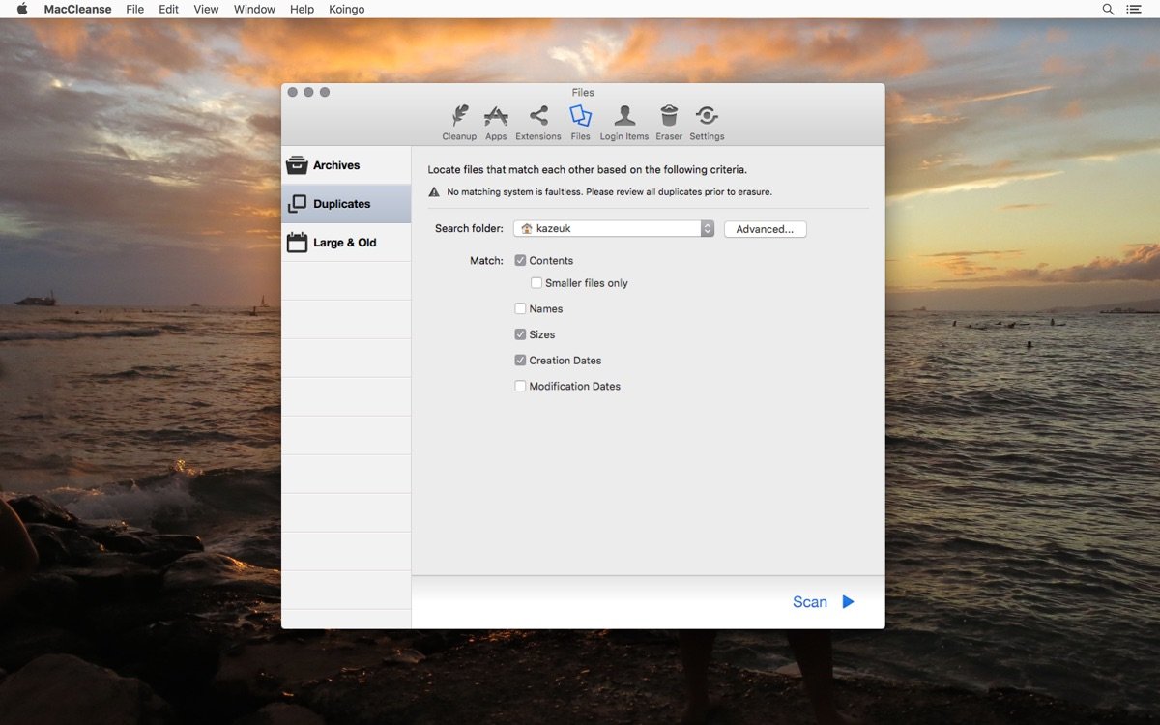The width and height of the screenshot is (1160, 725).
Task: Open the Cleanup toolbar icon
Action: 459,121
